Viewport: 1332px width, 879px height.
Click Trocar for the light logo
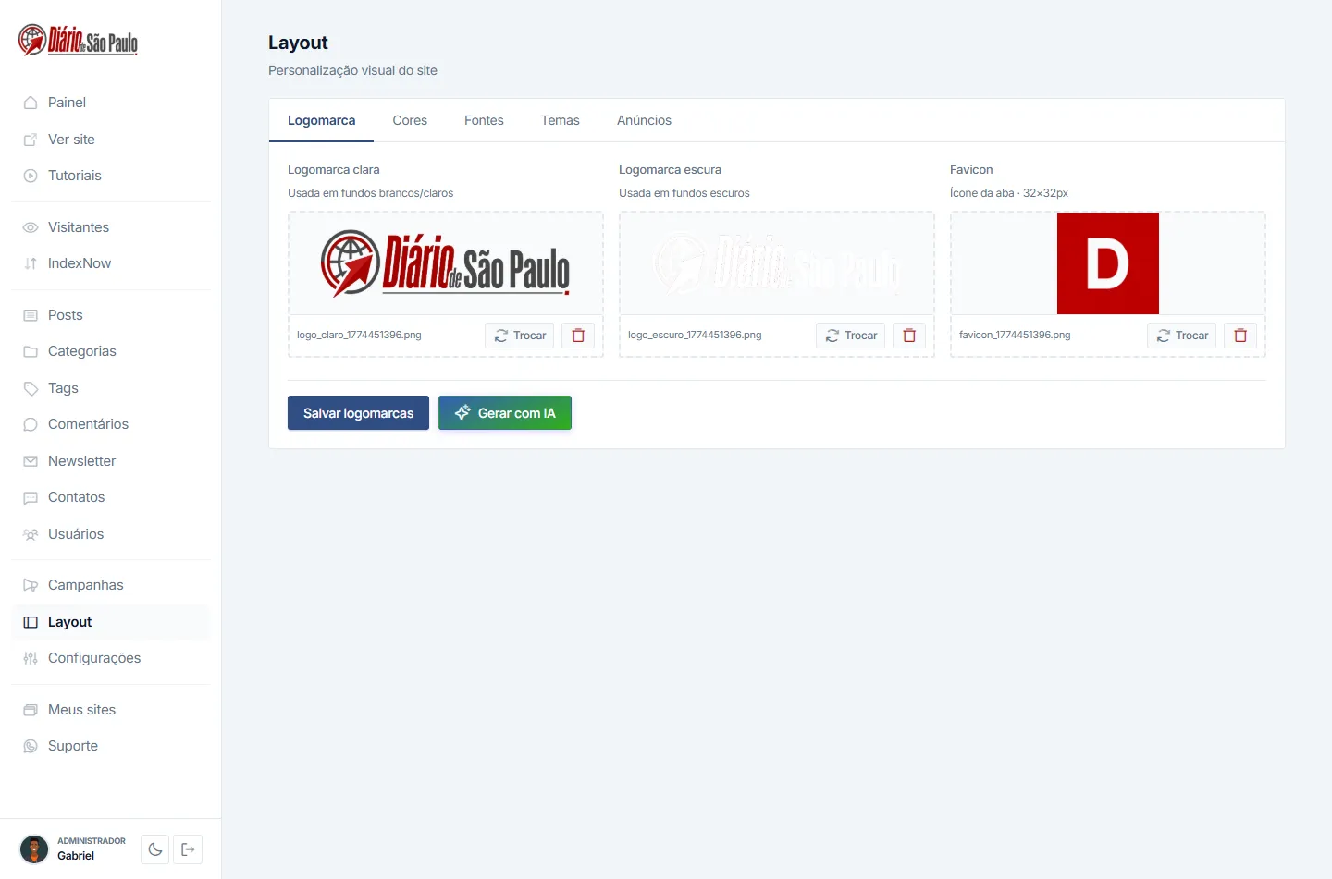point(520,336)
